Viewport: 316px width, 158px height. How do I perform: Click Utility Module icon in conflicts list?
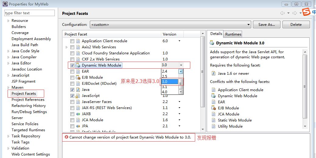214,126
